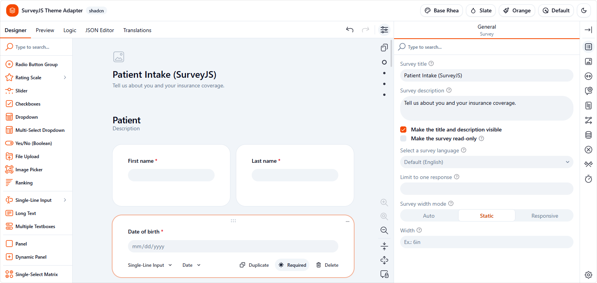Select the first page navigator circle

pos(384,62)
